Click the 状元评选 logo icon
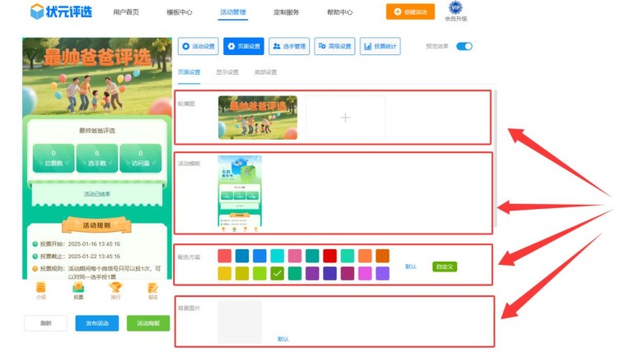 point(38,12)
